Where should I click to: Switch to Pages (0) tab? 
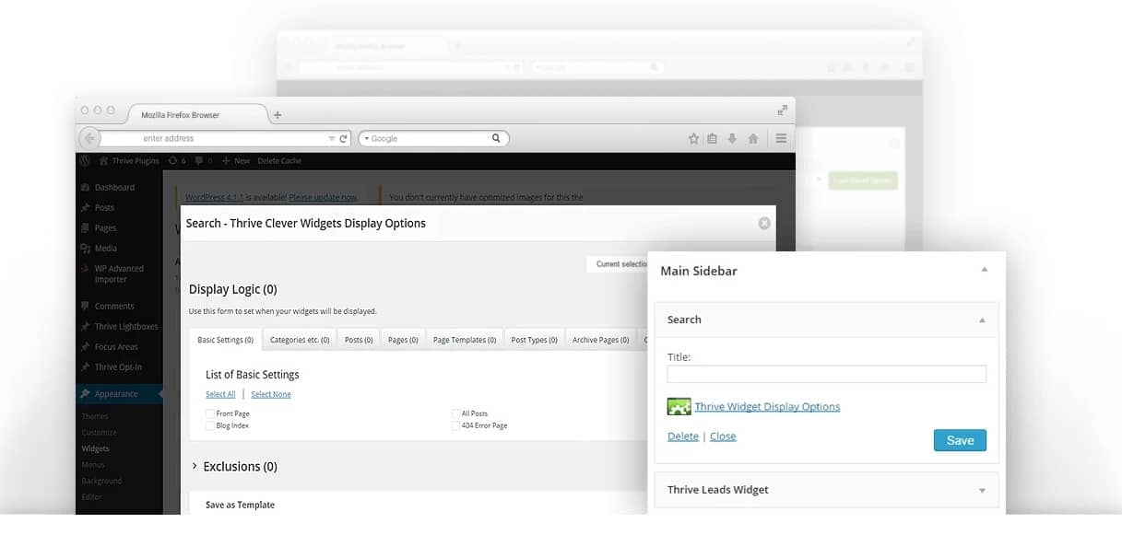pyautogui.click(x=403, y=340)
